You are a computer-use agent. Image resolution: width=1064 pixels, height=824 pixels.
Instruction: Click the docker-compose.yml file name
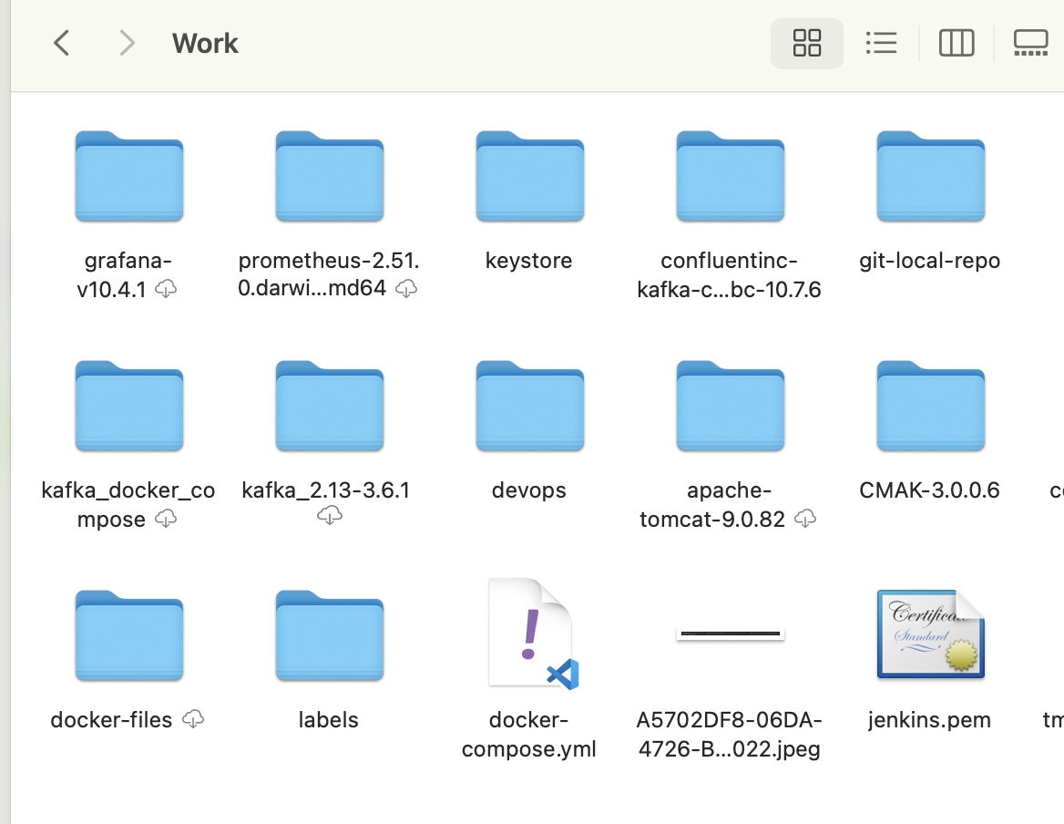pos(528,735)
